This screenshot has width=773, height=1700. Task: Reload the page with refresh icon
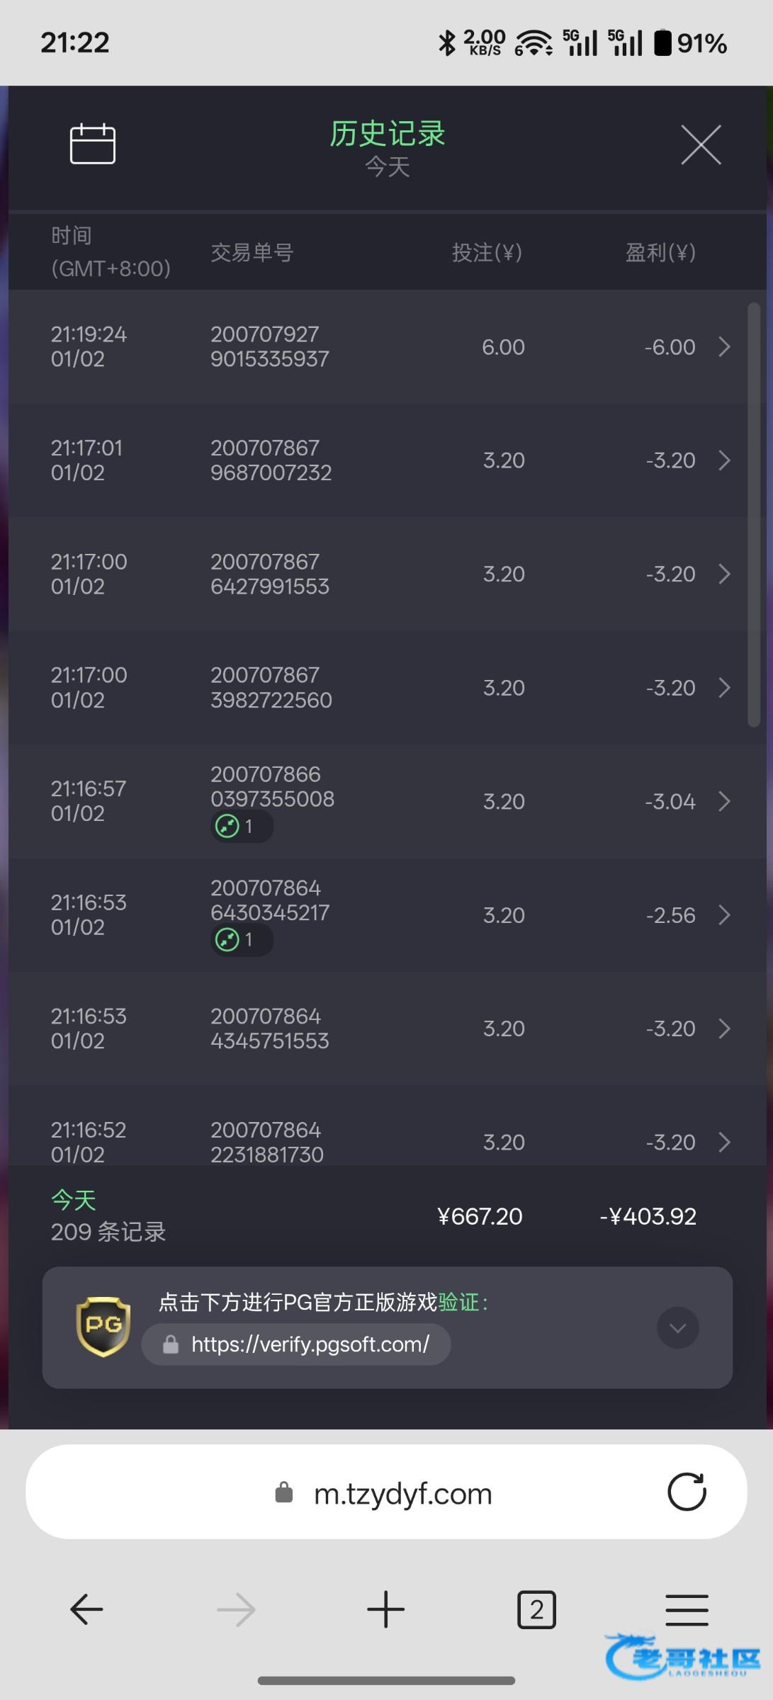[x=687, y=1492]
